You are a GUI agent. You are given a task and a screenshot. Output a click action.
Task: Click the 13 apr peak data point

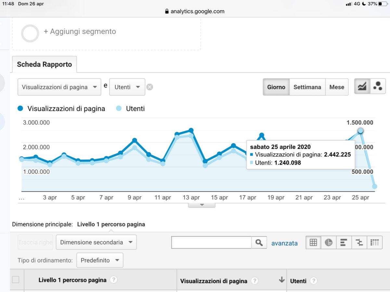[191, 130]
